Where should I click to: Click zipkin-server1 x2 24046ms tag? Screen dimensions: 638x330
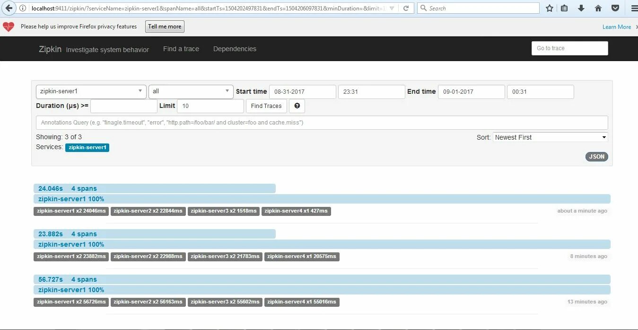[71, 211]
